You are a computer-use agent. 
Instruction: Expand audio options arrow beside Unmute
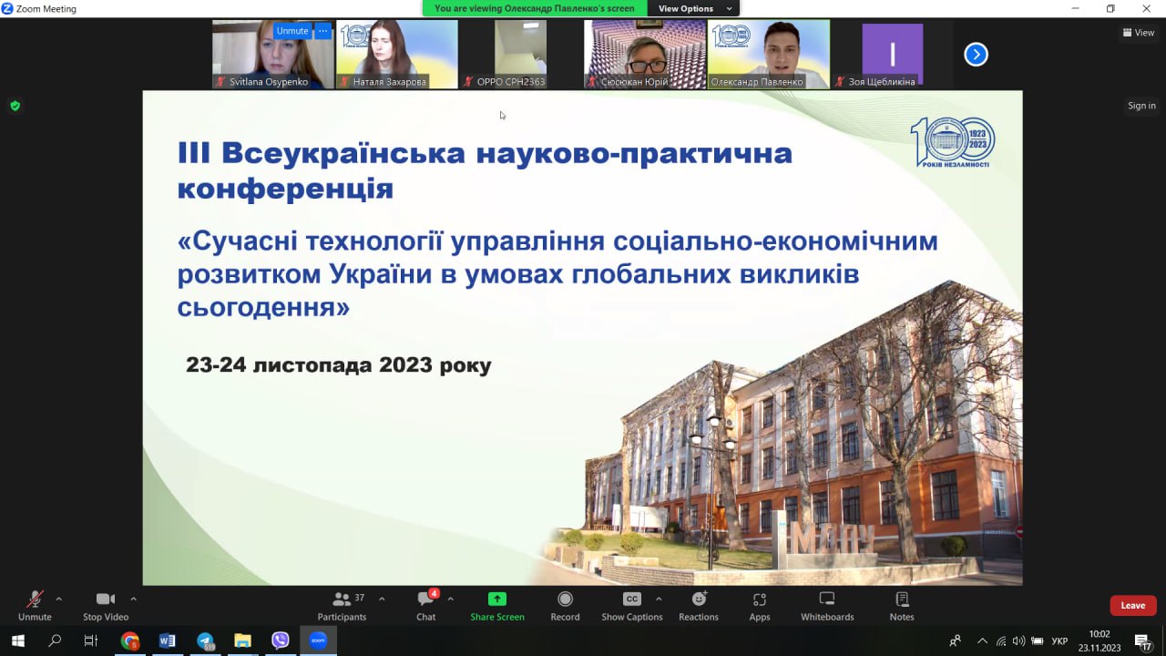coord(59,599)
